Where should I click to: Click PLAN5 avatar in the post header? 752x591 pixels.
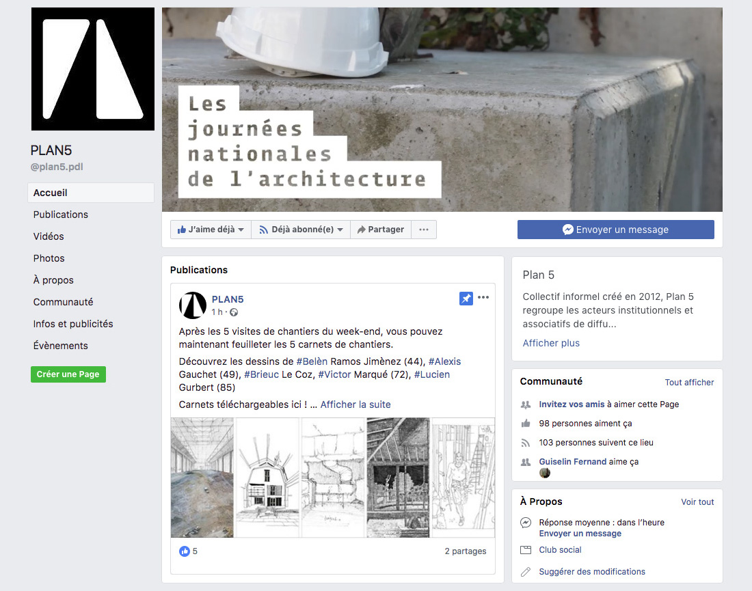193,305
